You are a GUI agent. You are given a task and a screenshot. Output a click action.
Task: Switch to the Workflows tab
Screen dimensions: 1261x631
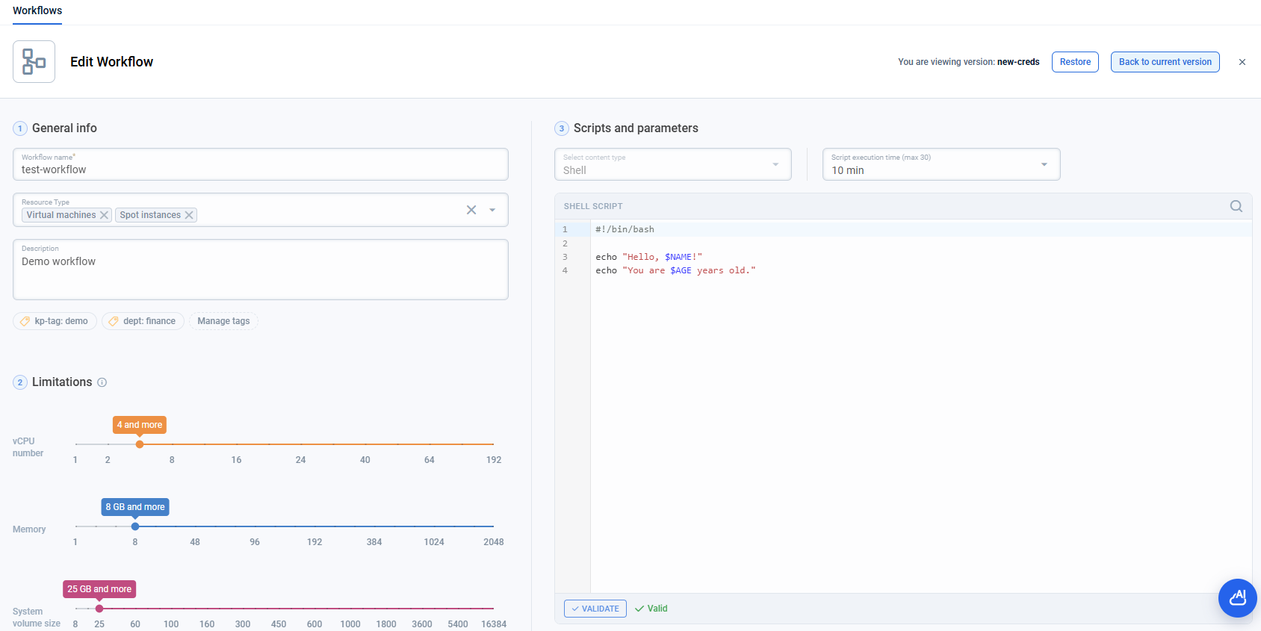(x=37, y=10)
